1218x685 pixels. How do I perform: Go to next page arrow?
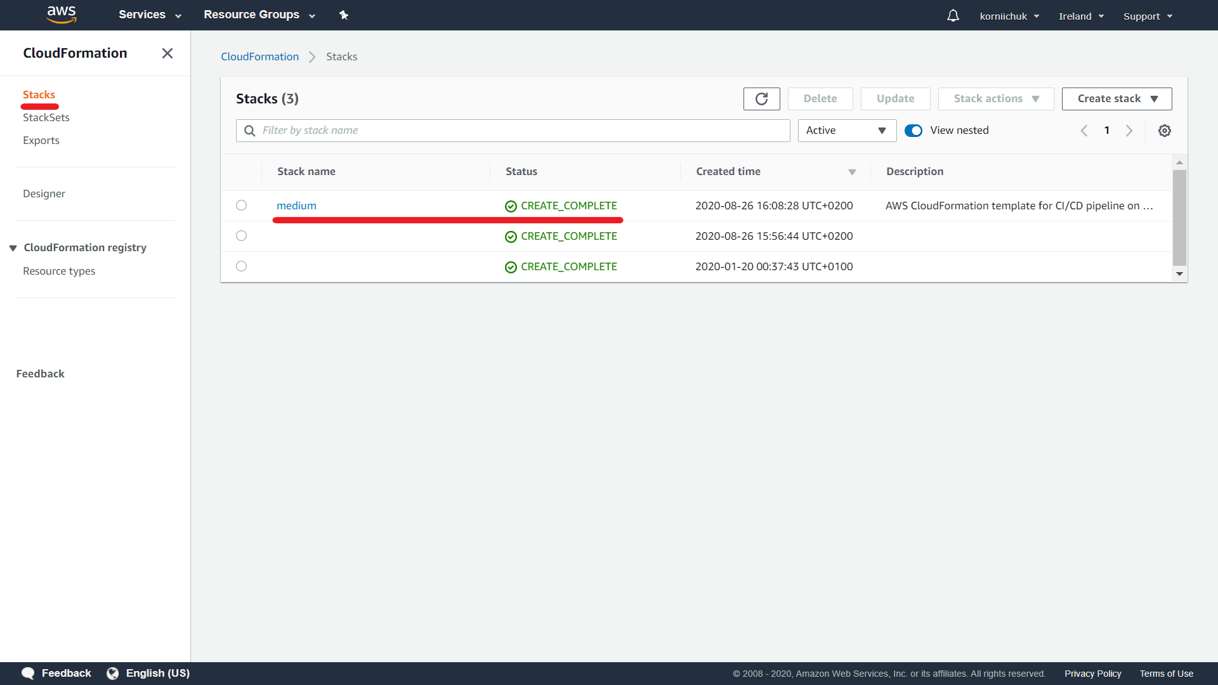click(1129, 131)
